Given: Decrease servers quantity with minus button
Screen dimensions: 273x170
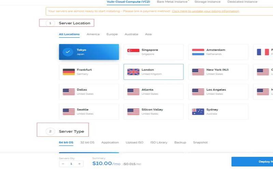Looking at the screenshot, I should coord(63,164).
